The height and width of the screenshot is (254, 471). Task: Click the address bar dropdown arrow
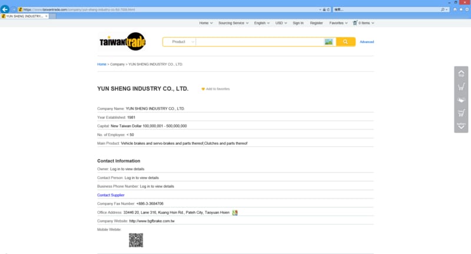320,9
